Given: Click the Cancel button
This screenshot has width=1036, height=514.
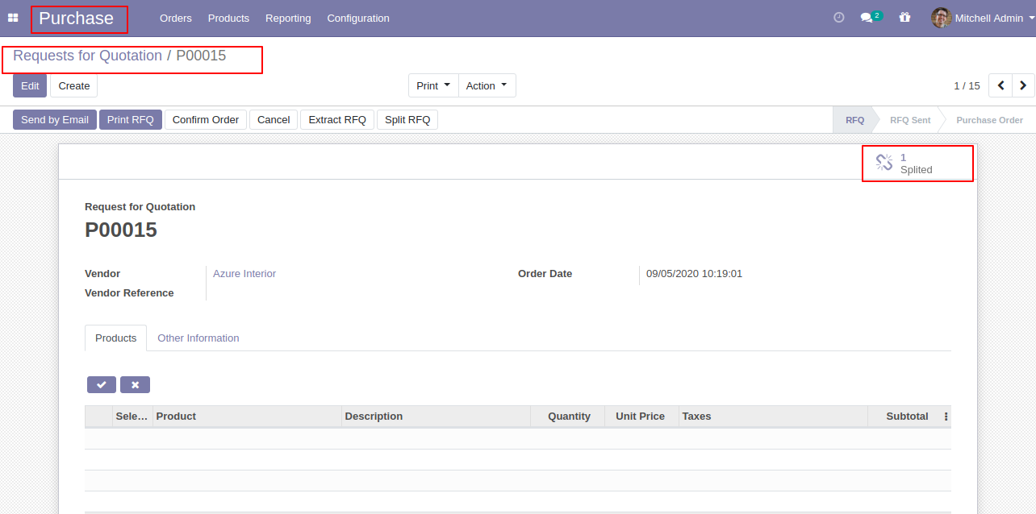Looking at the screenshot, I should click(274, 120).
